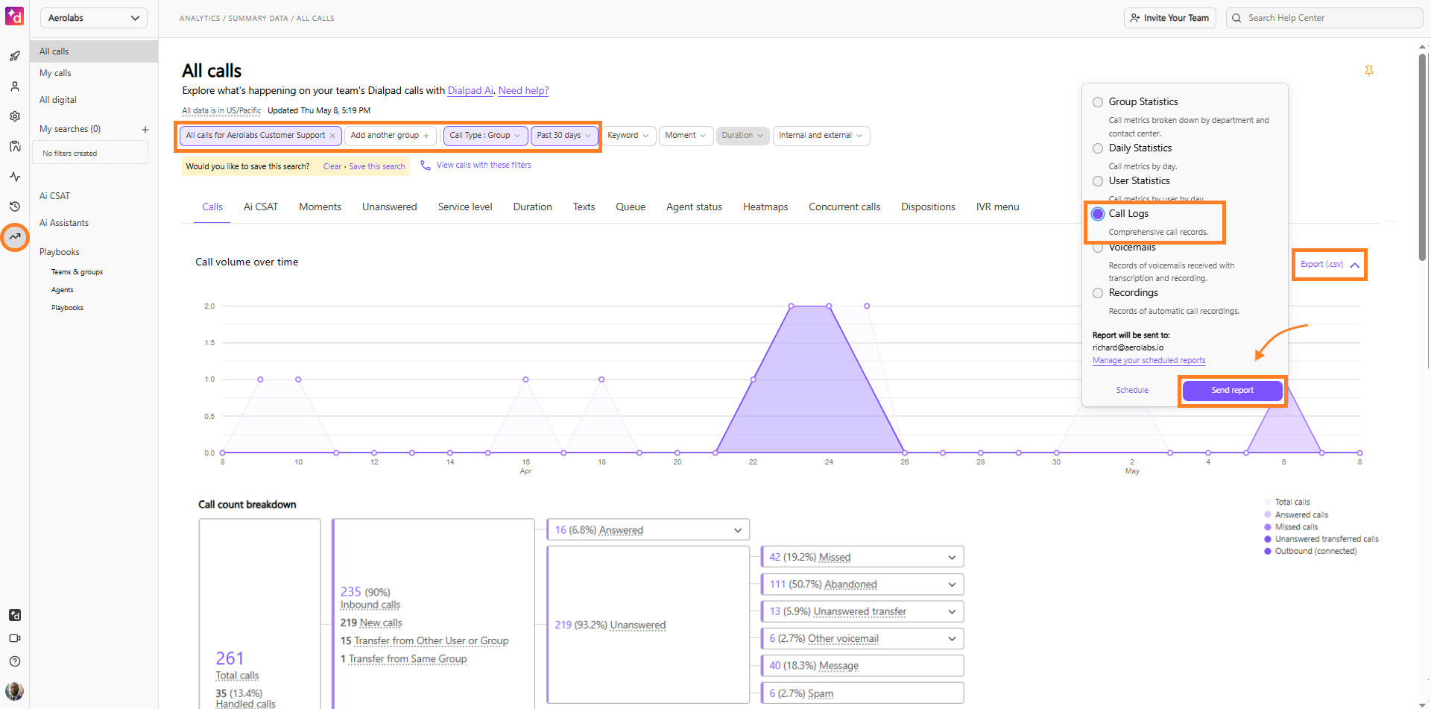Screen dimensions: 1431x709
Task: Select the Daily Statistics report option
Action: [1098, 148]
